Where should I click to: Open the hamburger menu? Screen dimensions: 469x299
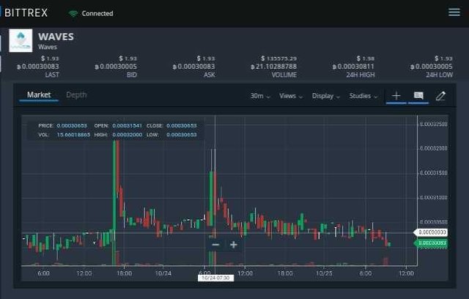[x=454, y=12]
